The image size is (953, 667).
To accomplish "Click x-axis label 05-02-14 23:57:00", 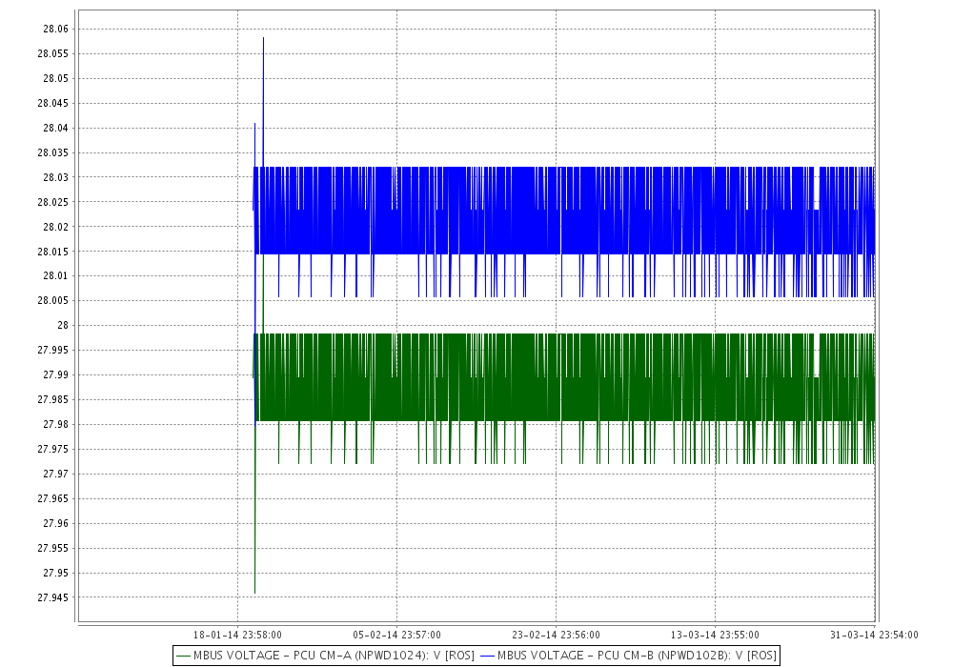I will pyautogui.click(x=396, y=635).
